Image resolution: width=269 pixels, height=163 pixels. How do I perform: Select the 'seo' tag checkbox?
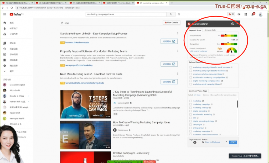(x=191, y=118)
